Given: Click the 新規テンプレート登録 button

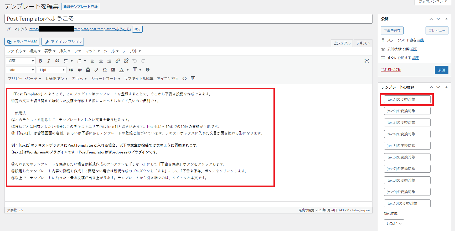Looking at the screenshot, I should 81,7.
